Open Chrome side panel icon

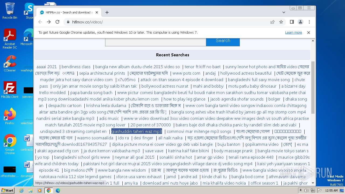(292, 22)
